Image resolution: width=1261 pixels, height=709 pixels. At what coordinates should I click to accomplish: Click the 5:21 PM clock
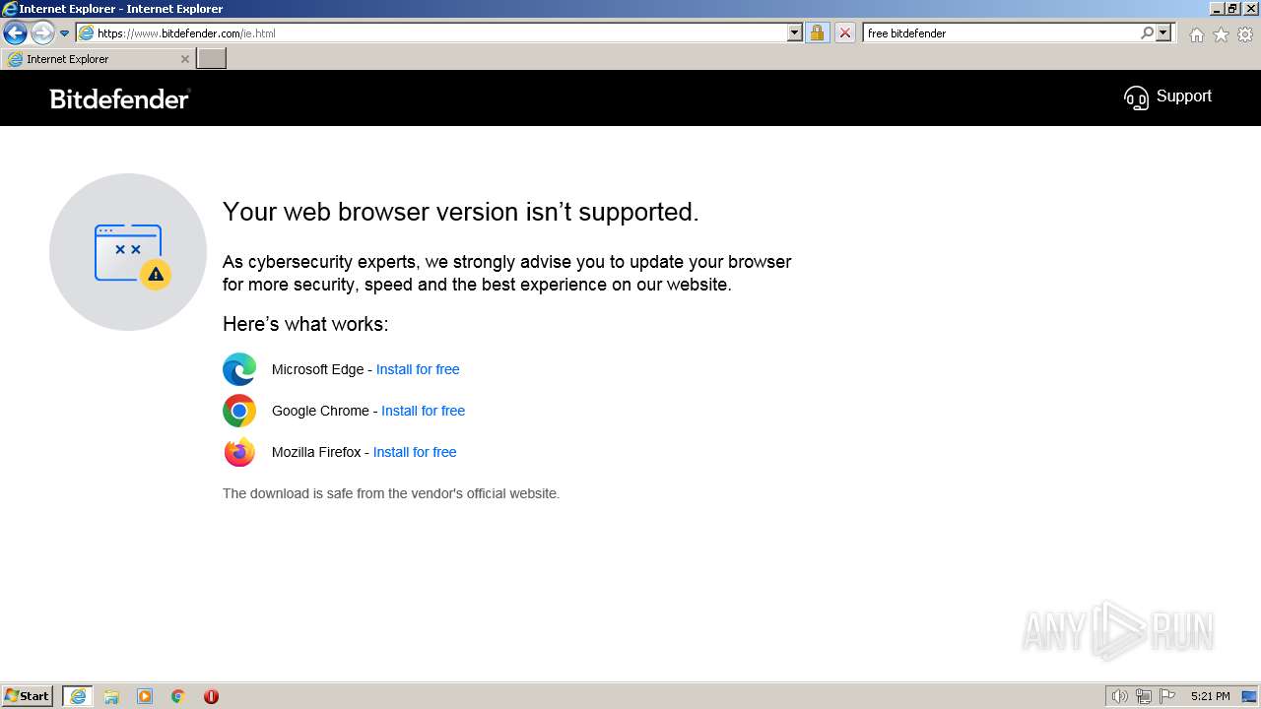[x=1210, y=696]
